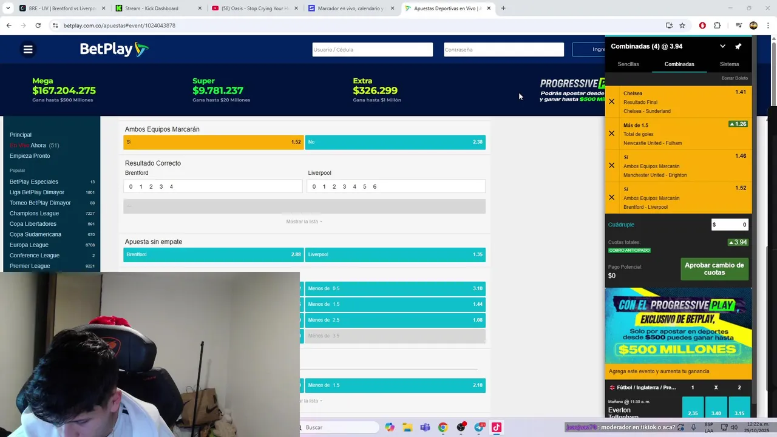Bookmark this page with star icon
Screen dimensions: 777x437
[682, 25]
